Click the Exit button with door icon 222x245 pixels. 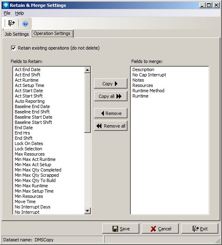pos(200,229)
